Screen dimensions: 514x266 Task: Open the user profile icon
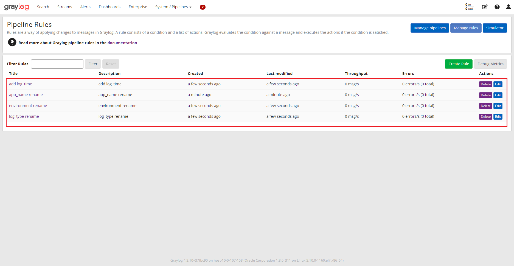(509, 7)
